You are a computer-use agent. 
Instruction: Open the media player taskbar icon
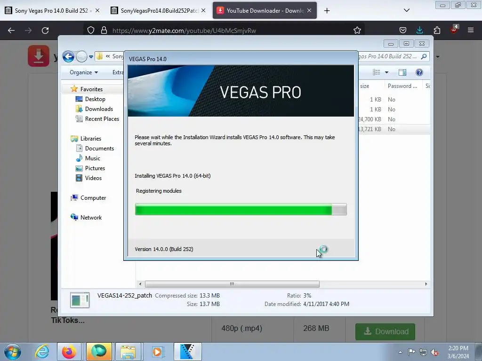(x=157, y=352)
